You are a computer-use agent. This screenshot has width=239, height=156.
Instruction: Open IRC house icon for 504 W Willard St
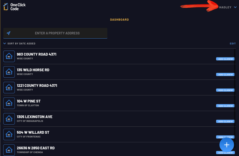click(x=9, y=134)
